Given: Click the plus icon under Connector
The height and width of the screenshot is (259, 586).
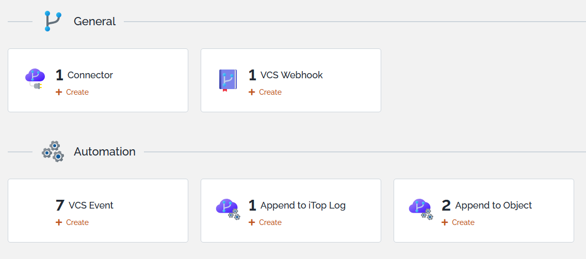Looking at the screenshot, I should click(59, 92).
